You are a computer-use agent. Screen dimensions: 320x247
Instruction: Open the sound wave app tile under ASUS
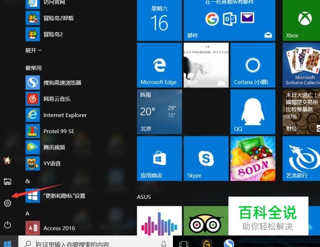point(160,221)
